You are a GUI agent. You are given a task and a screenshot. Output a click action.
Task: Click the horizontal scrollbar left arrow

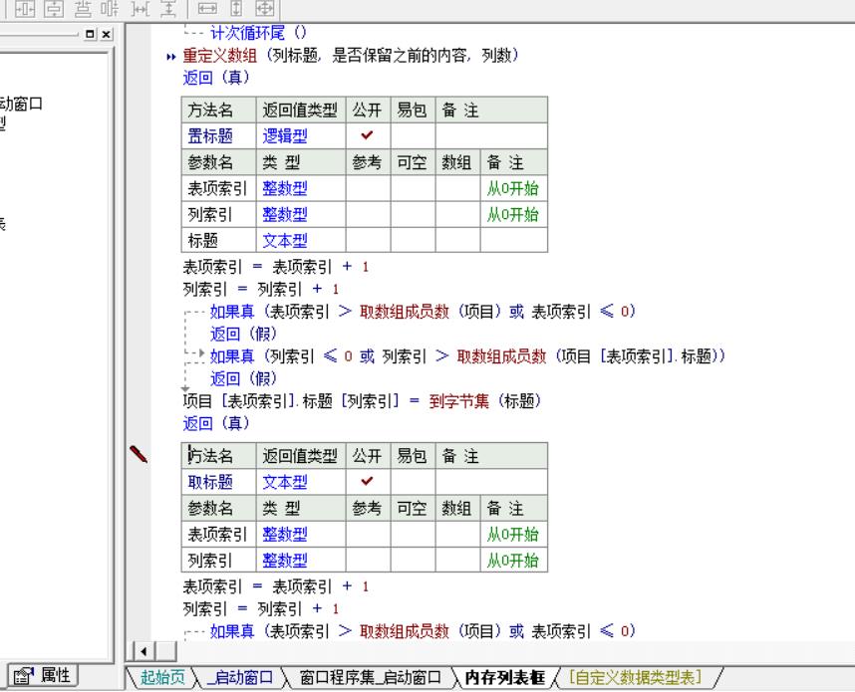coord(141,653)
